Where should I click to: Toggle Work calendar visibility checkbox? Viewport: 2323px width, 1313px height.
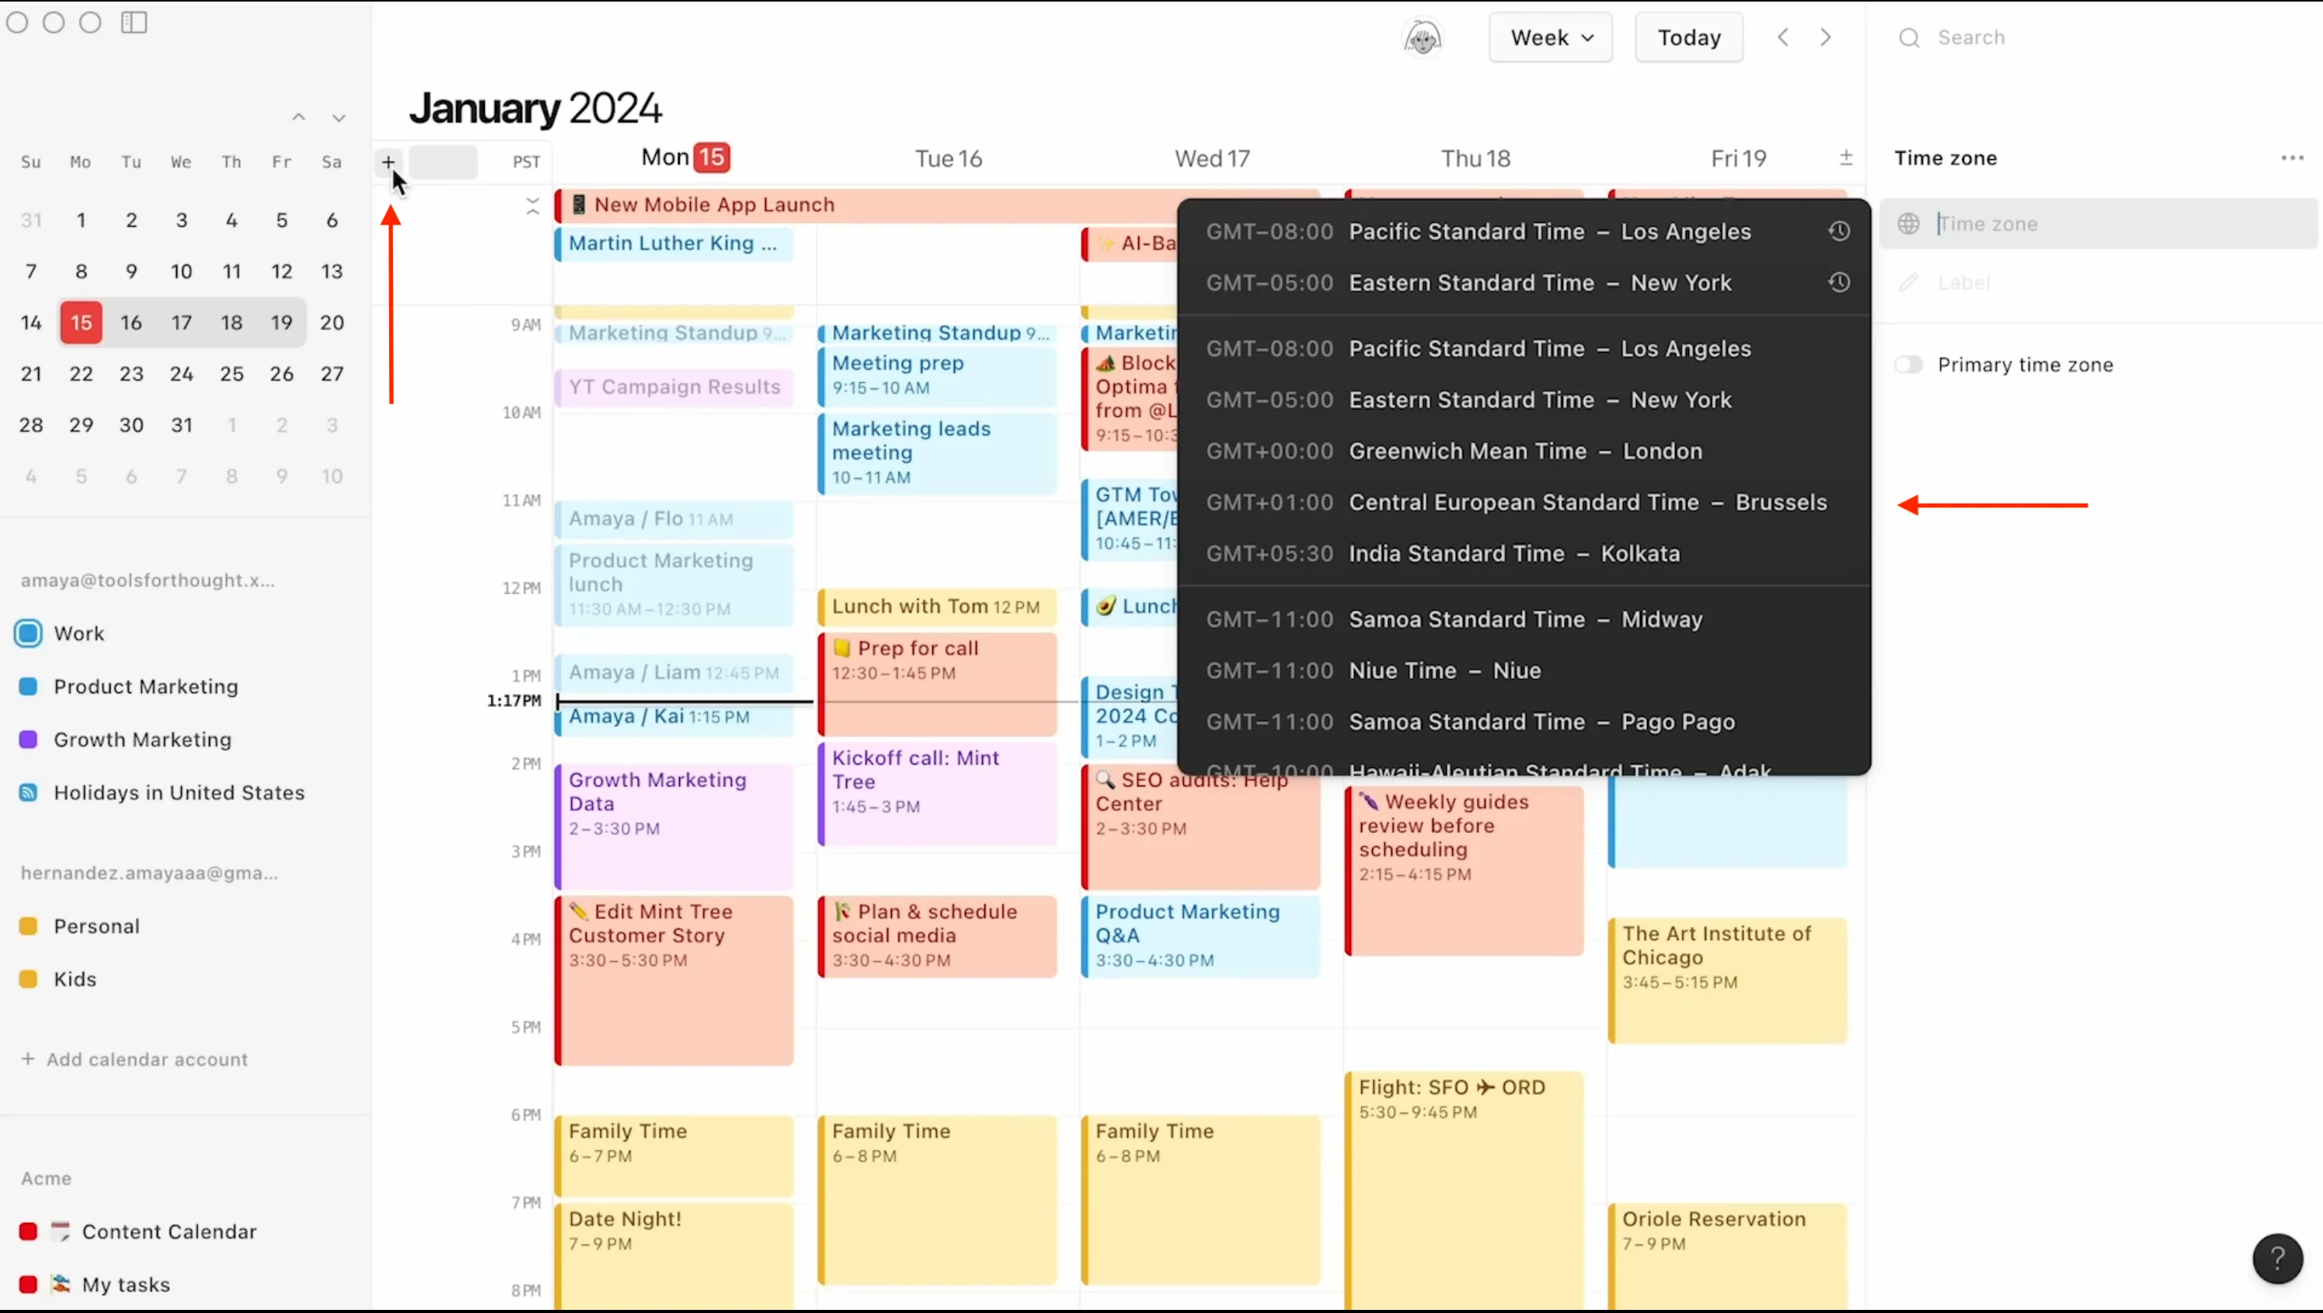click(x=29, y=633)
